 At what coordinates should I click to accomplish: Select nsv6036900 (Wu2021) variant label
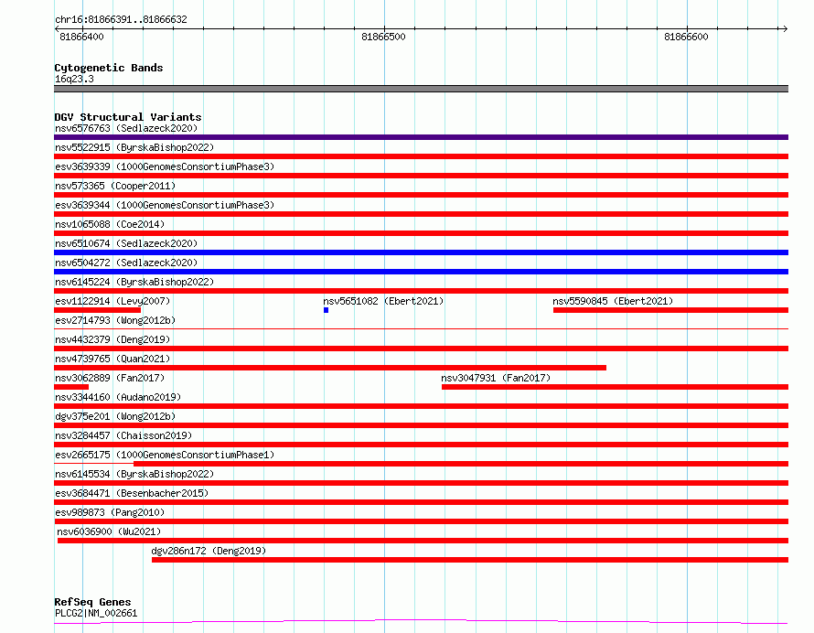(109, 531)
